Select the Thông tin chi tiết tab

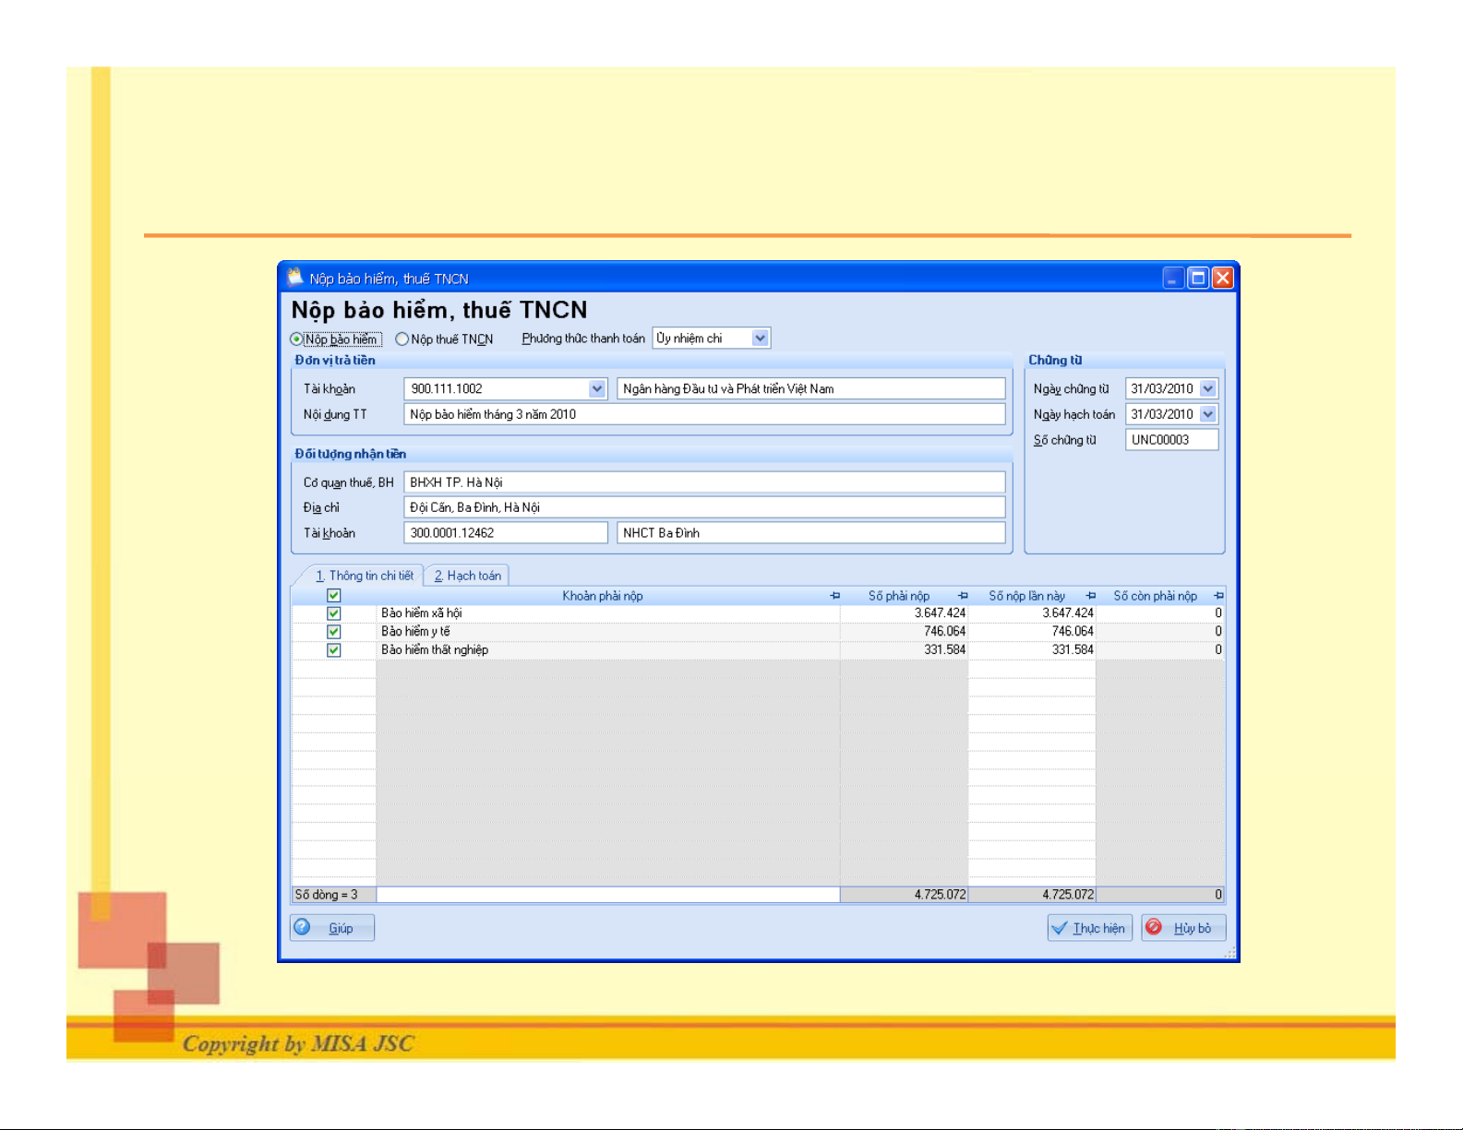(365, 576)
